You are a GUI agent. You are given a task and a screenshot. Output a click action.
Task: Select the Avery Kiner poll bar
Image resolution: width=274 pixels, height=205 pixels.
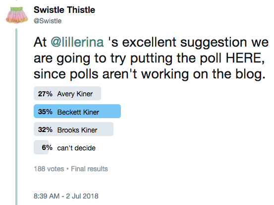(x=67, y=93)
